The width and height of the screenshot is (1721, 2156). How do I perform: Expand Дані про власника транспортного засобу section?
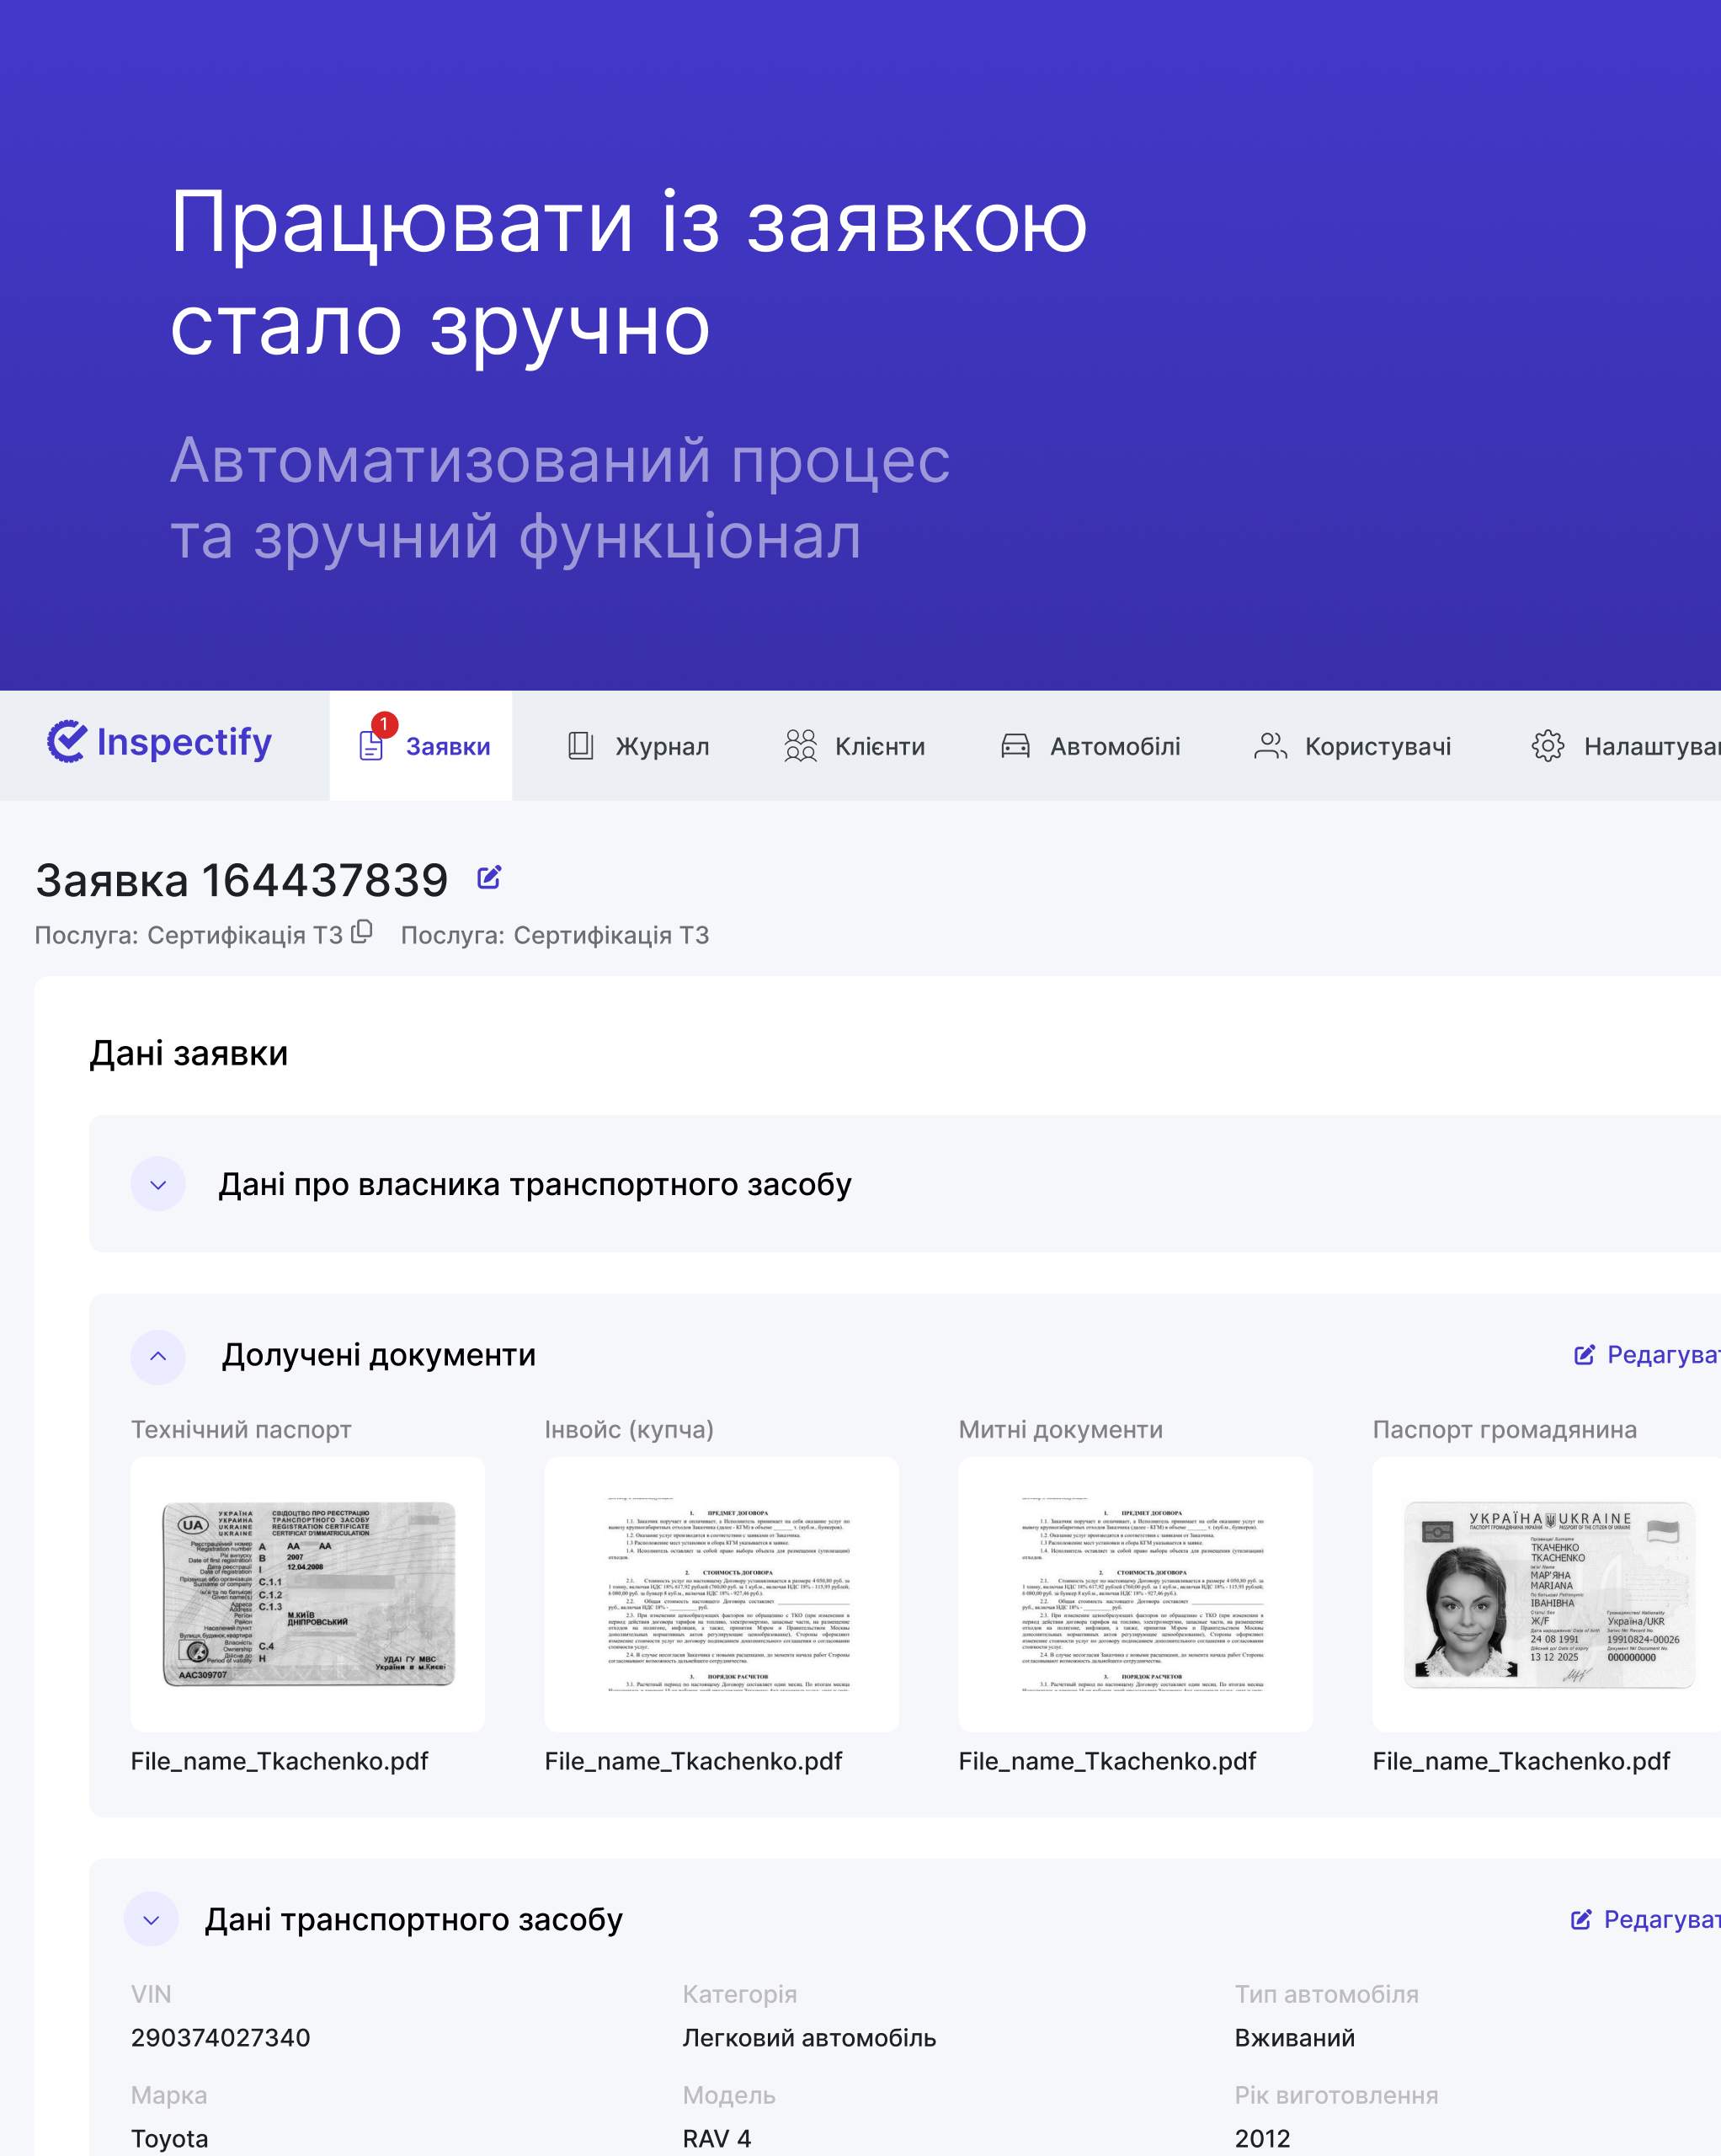coord(158,1185)
